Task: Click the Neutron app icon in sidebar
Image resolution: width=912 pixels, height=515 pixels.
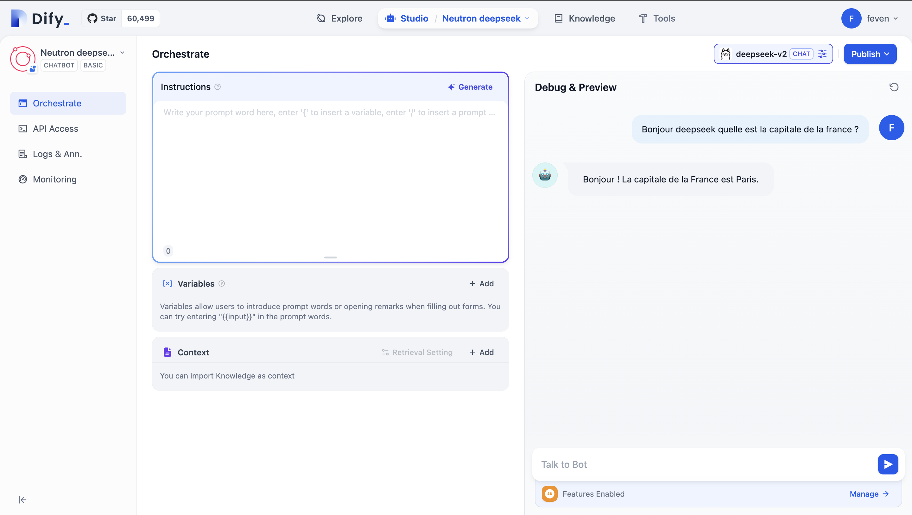Action: tap(23, 59)
